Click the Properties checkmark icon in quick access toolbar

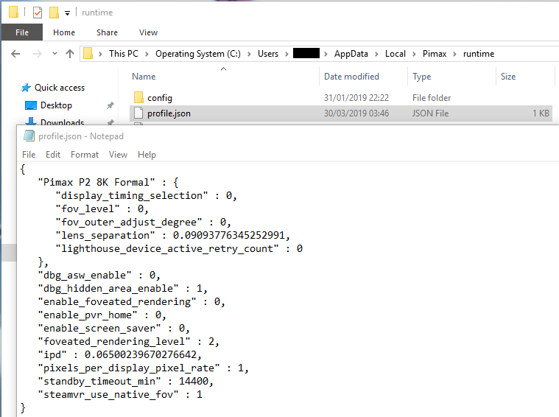[x=38, y=13]
